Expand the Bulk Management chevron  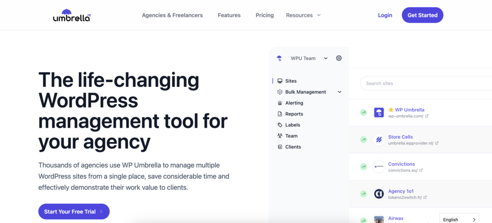(x=339, y=92)
